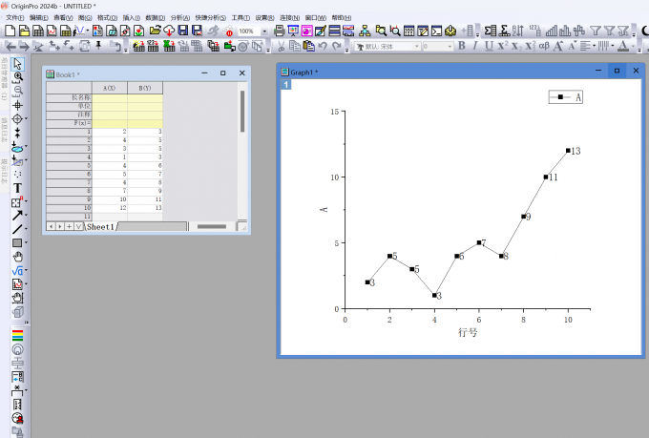
Task: Open the 工具(T) menu
Action: [241, 17]
